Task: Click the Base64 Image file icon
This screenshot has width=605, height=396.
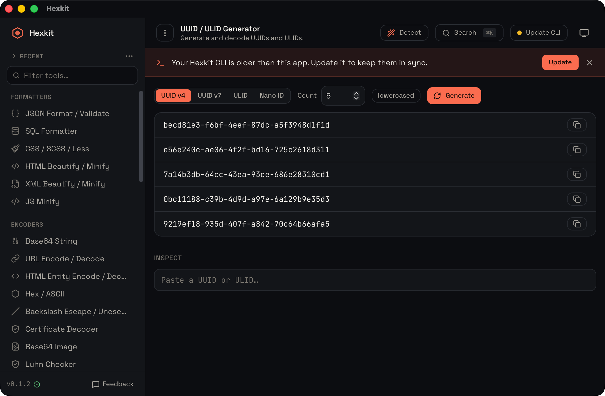Action: click(x=15, y=346)
